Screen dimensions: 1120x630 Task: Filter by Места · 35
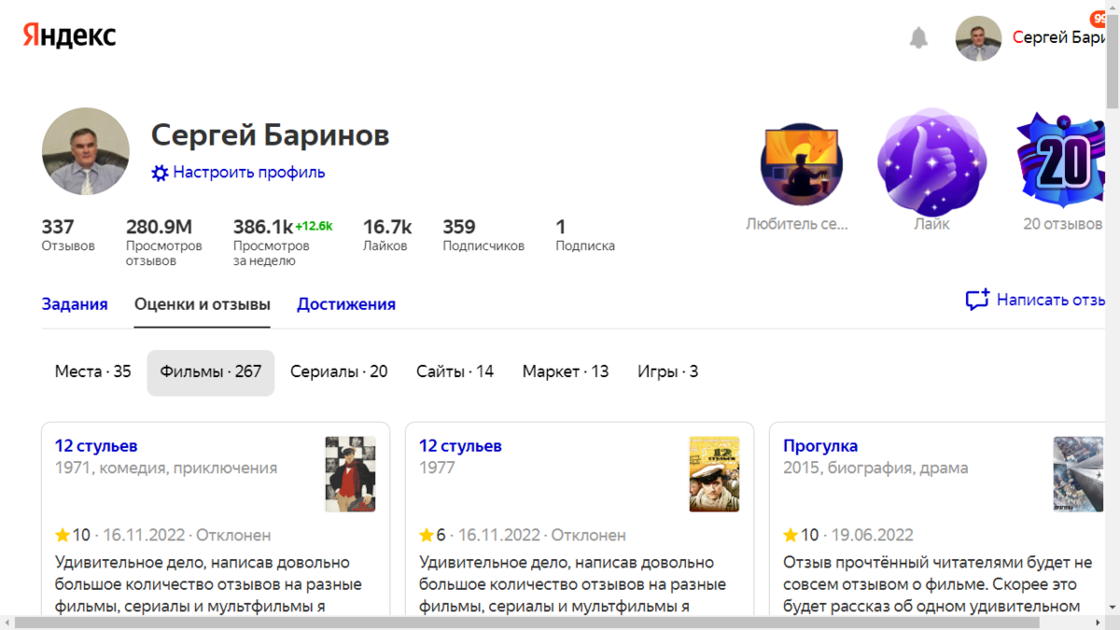(93, 371)
